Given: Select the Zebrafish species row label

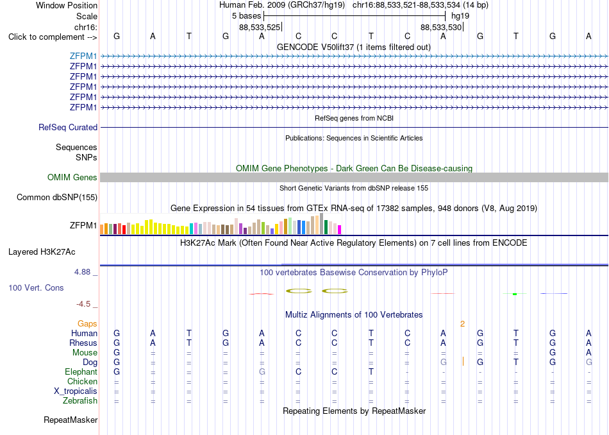Looking at the screenshot, I should (x=80, y=400).
